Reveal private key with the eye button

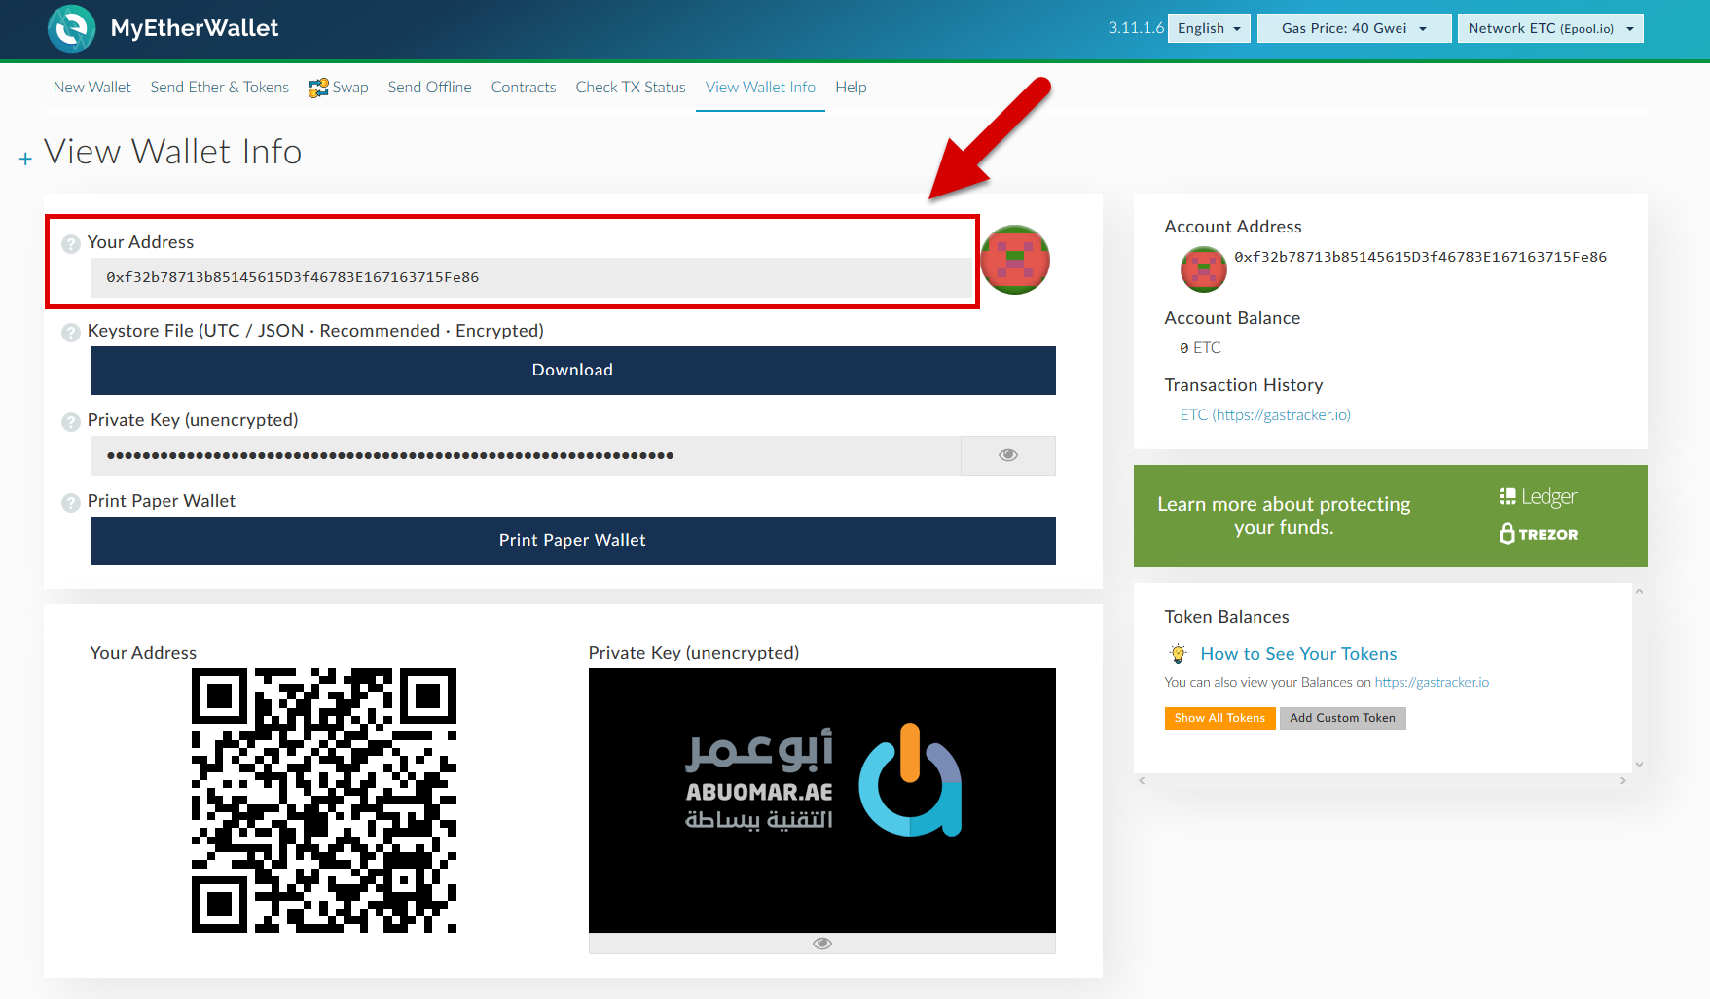[x=1007, y=455]
